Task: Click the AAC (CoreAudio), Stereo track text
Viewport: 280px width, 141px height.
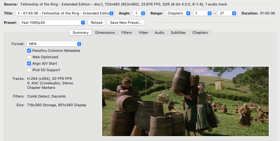Action: pos(50,83)
